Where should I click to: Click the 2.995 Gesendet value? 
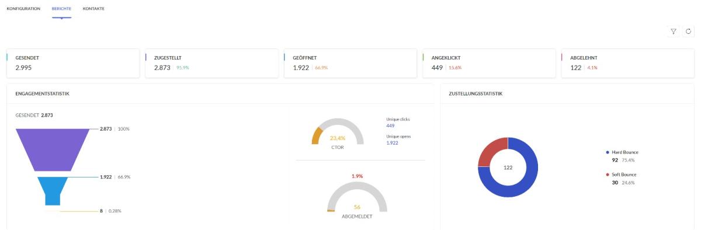pyautogui.click(x=23, y=68)
